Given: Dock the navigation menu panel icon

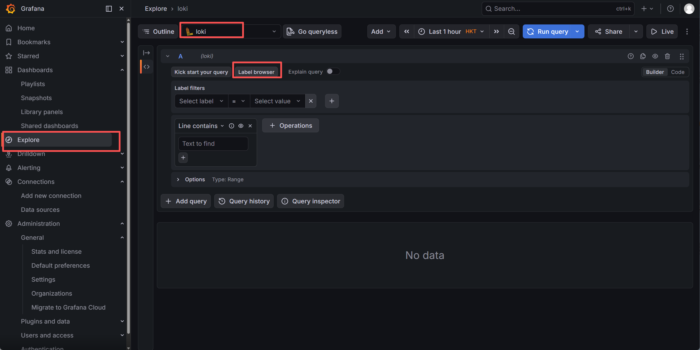Looking at the screenshot, I should [109, 9].
